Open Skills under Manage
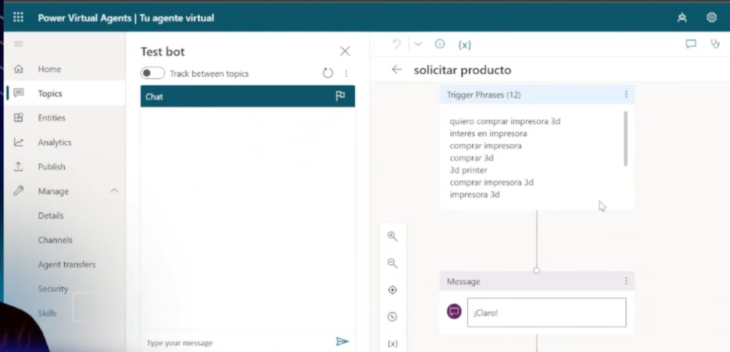The width and height of the screenshot is (730, 352). tap(47, 313)
